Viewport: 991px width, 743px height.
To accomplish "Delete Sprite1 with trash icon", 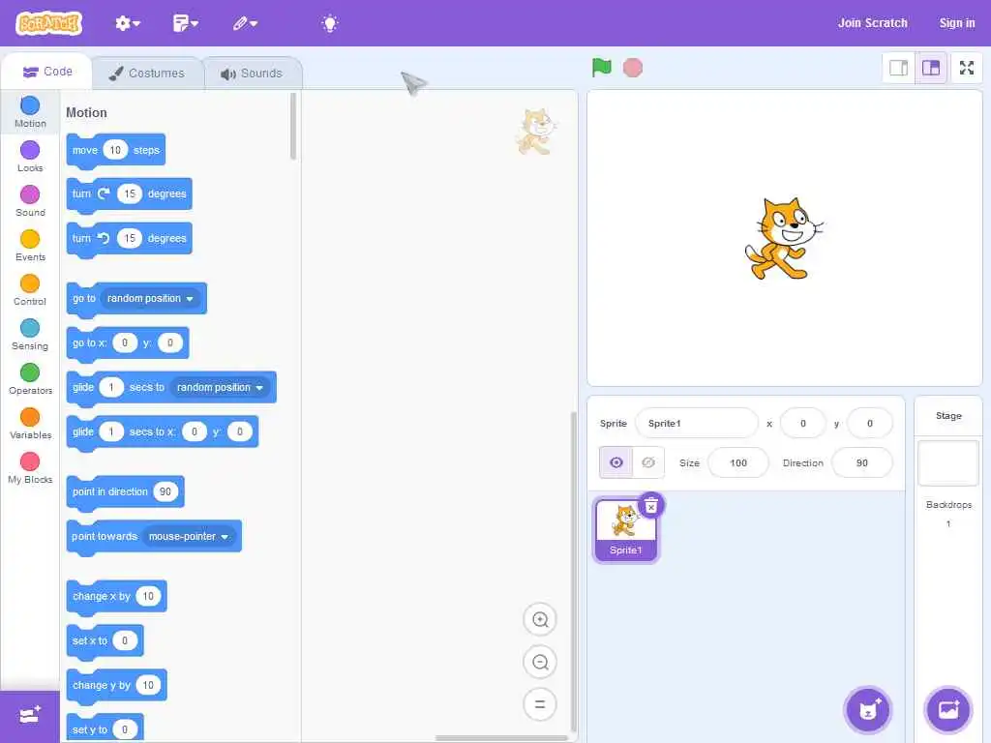I will coord(651,505).
